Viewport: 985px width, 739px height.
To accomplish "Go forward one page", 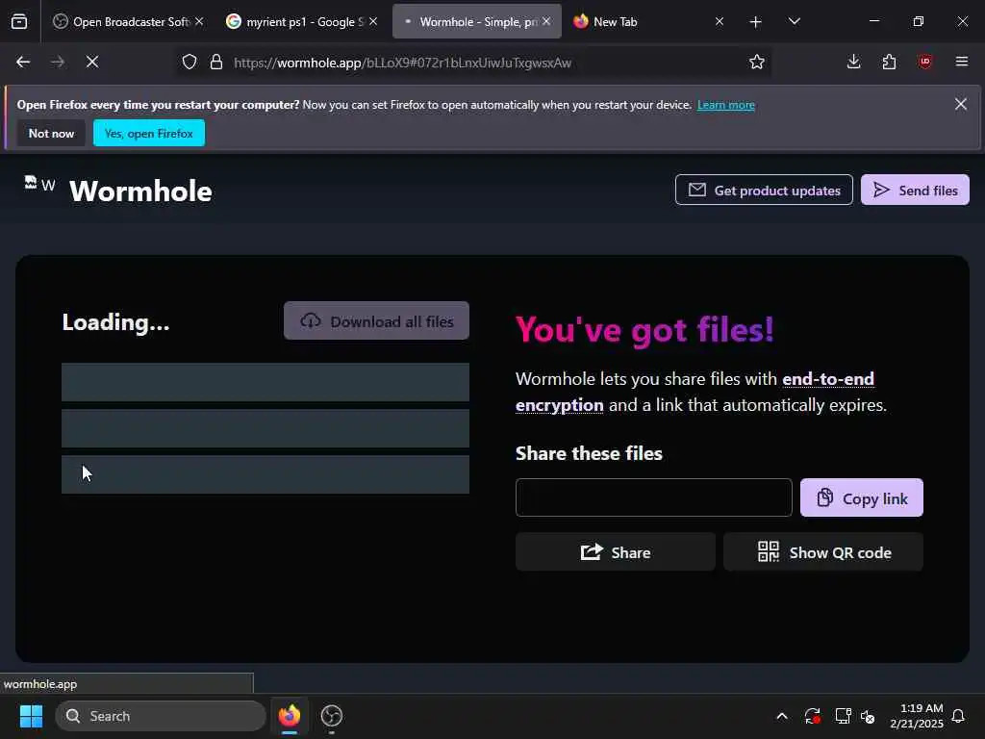I will tap(58, 62).
